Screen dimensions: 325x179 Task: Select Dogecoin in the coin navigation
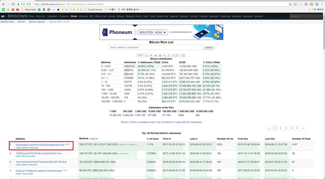click(x=174, y=16)
